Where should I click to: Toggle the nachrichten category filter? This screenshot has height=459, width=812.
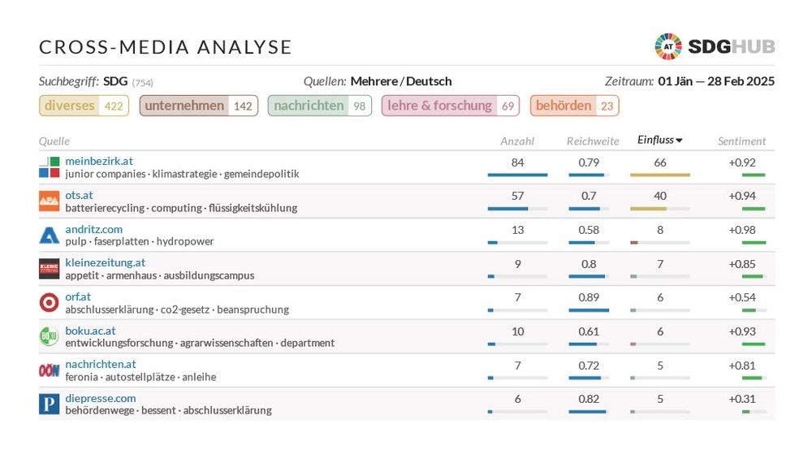pyautogui.click(x=319, y=106)
